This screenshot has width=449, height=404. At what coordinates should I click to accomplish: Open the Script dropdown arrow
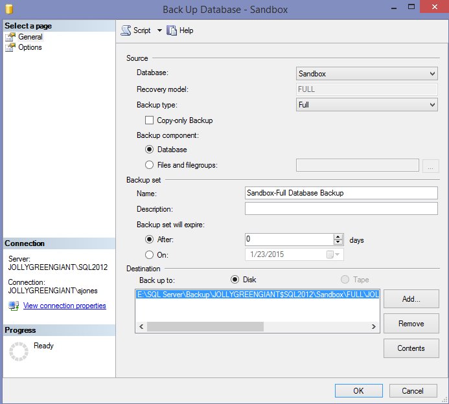click(x=159, y=30)
